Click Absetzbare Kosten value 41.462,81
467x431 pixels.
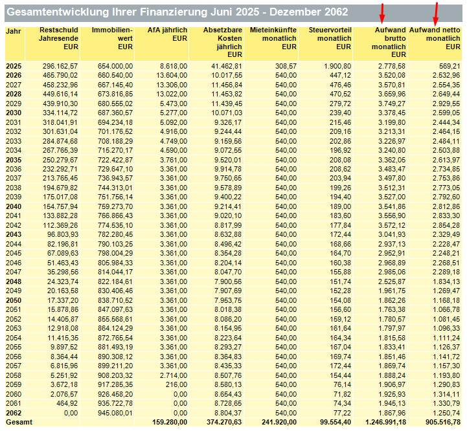pyautogui.click(x=227, y=66)
